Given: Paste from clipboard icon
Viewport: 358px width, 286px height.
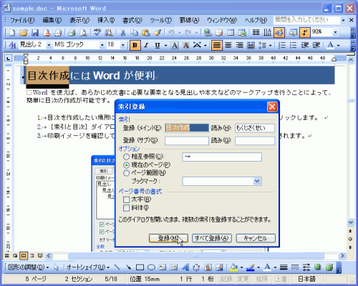Looking at the screenshot, I should (145, 32).
